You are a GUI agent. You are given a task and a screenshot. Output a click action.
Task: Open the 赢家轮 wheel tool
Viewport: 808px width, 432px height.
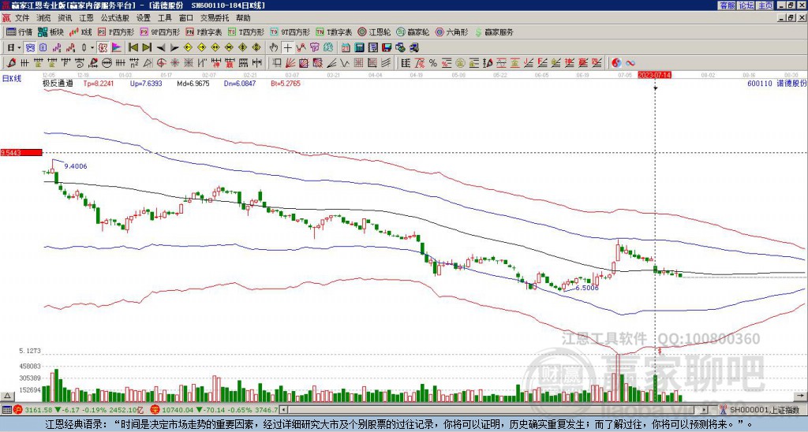pos(413,32)
